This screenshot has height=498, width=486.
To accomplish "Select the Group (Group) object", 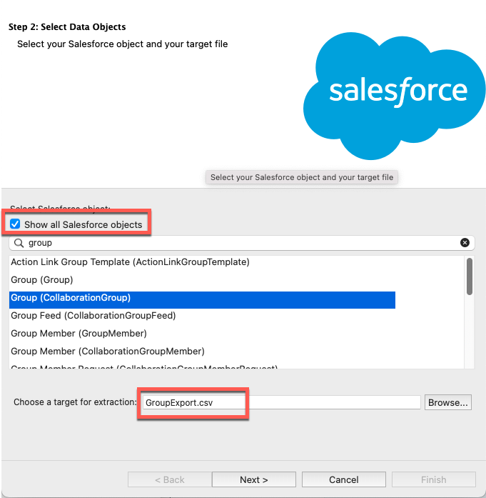I will 42,280.
